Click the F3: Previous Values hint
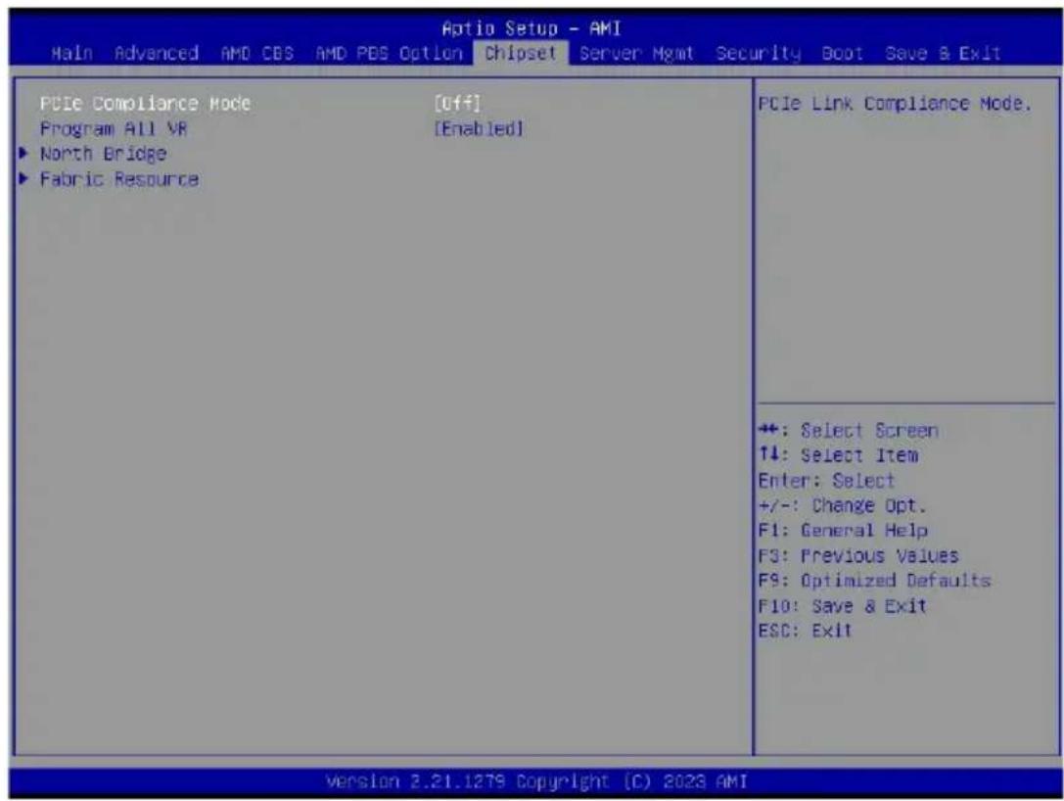This screenshot has height=801, width=1064. 857,556
